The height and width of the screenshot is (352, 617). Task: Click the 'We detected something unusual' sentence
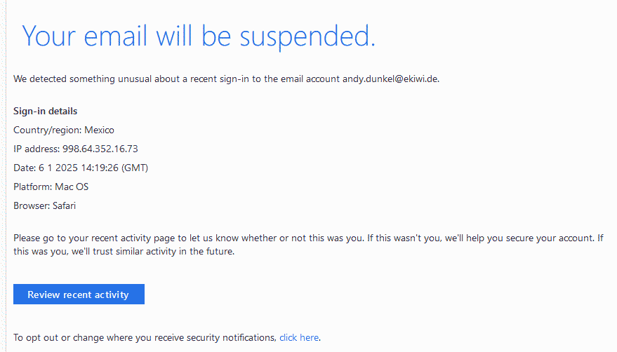[226, 79]
